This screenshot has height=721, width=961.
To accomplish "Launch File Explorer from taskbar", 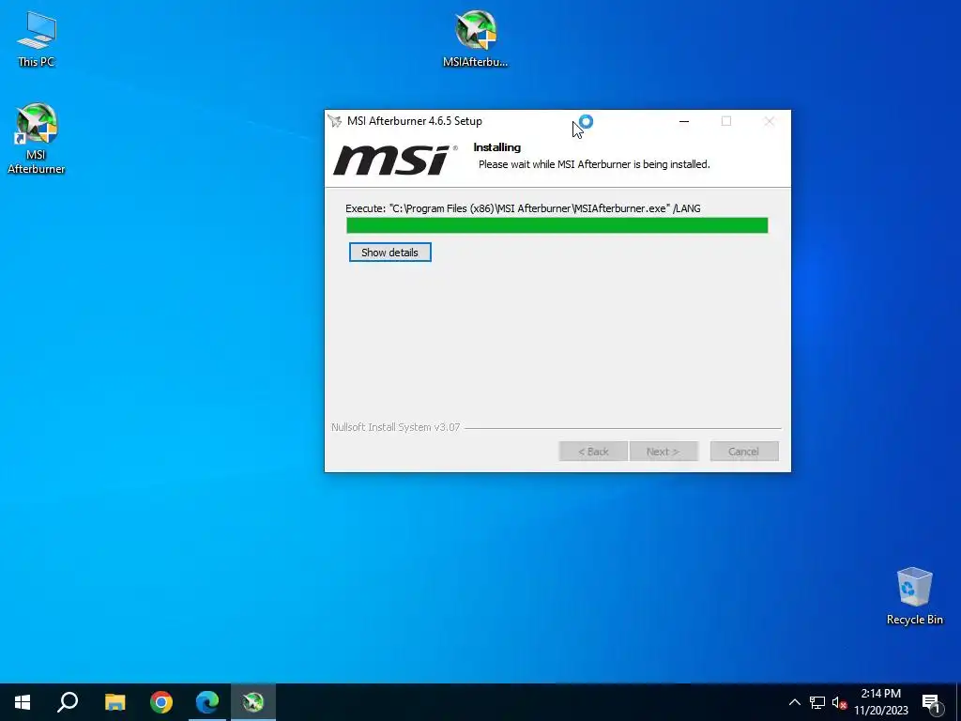I will (114, 702).
